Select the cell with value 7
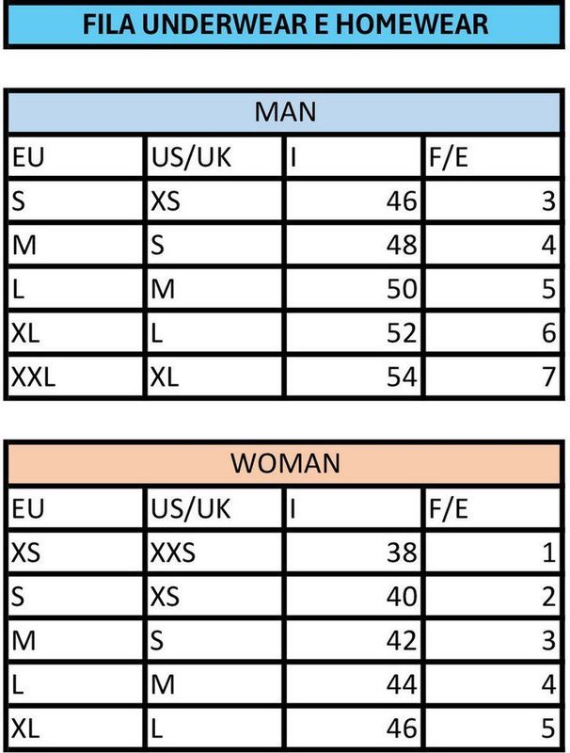570x753 pixels. tap(492, 376)
